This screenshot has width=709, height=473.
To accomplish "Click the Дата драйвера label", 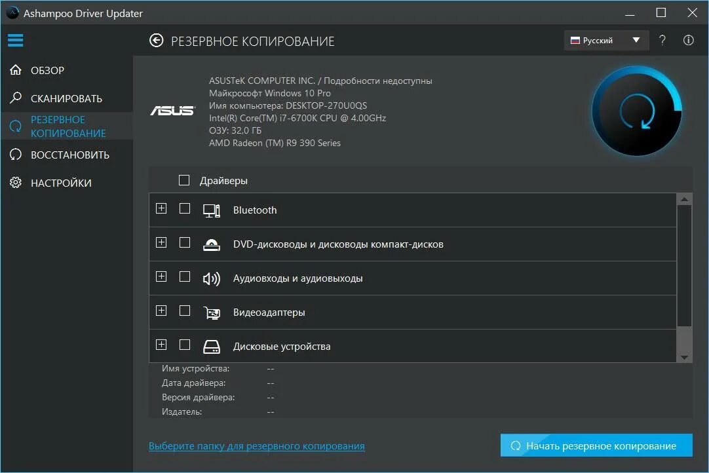I will click(x=194, y=383).
